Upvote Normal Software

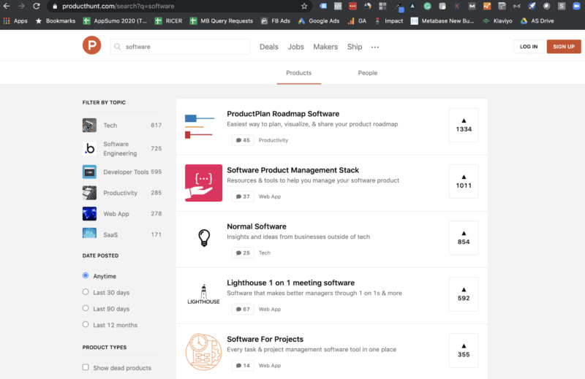tap(464, 238)
